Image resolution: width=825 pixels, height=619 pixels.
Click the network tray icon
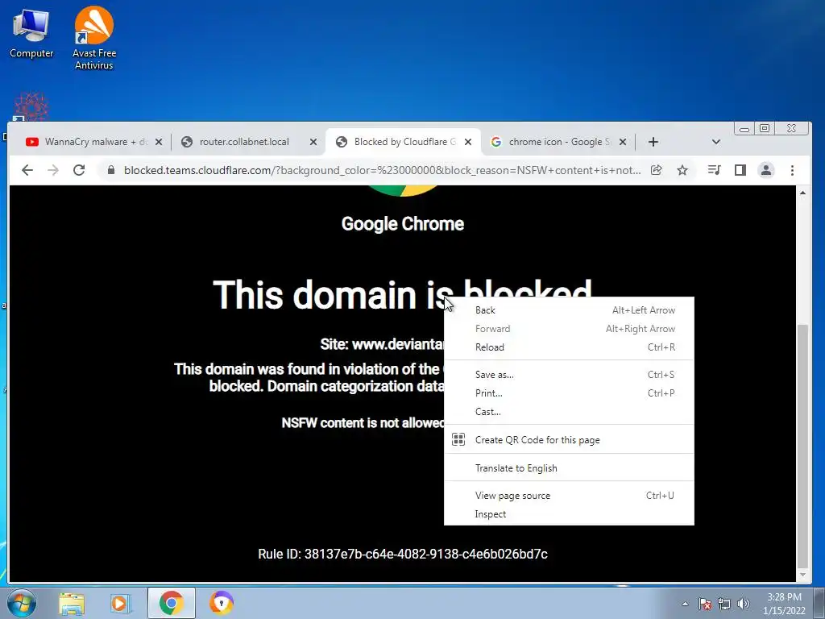[724, 604]
